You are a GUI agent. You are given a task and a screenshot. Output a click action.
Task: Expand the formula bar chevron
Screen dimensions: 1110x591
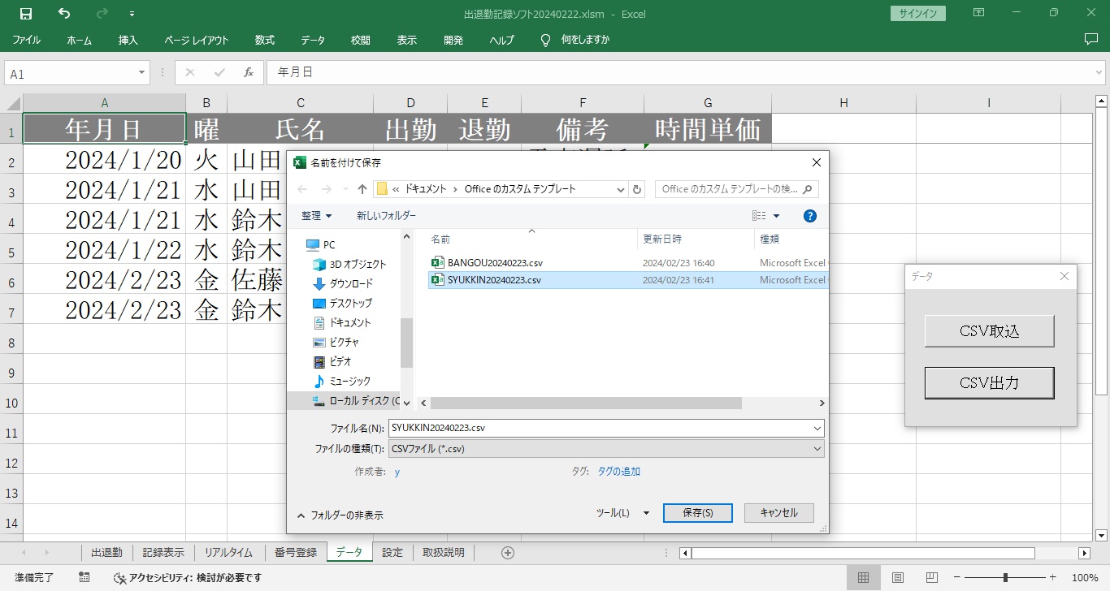pos(1098,72)
